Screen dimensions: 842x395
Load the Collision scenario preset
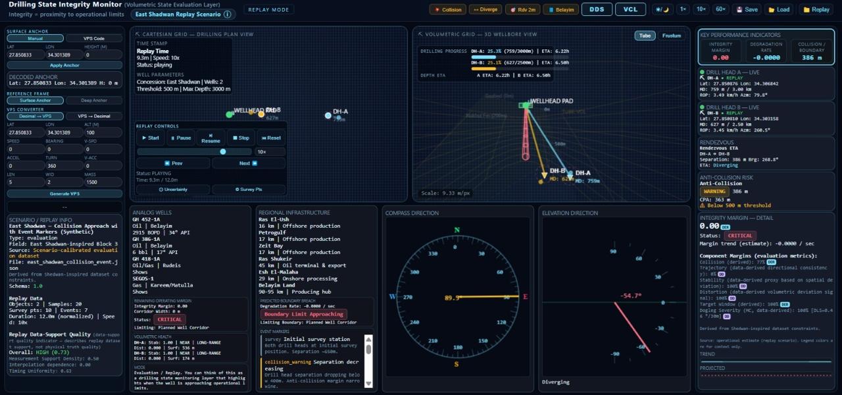point(447,10)
